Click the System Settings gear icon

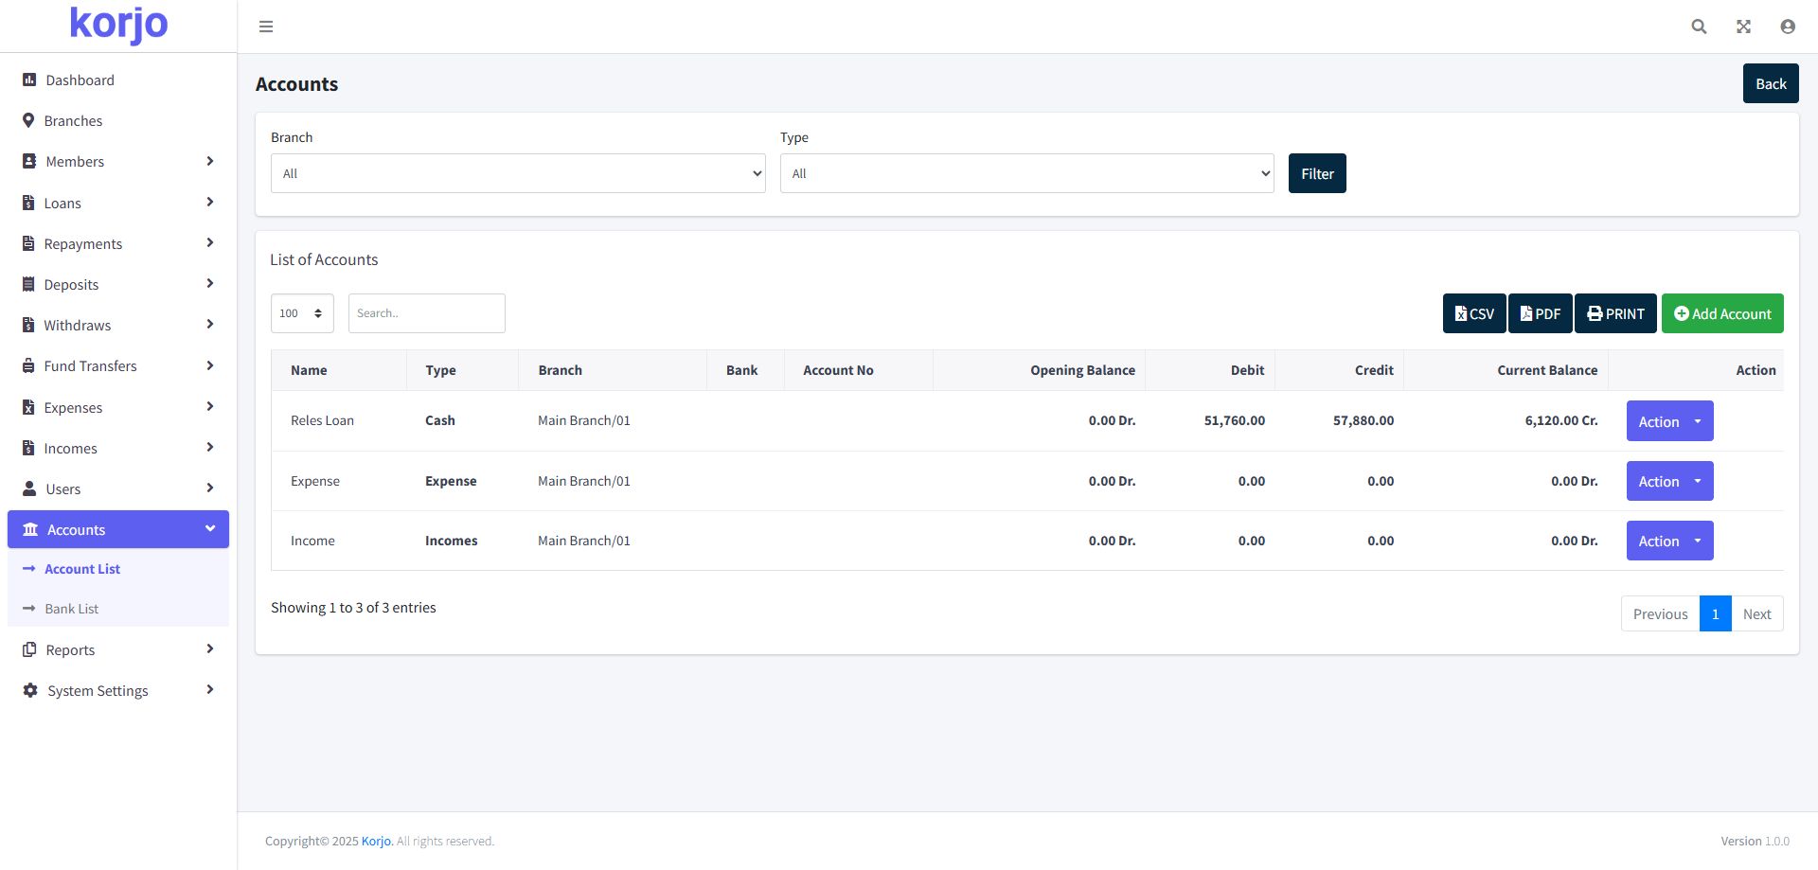(30, 691)
